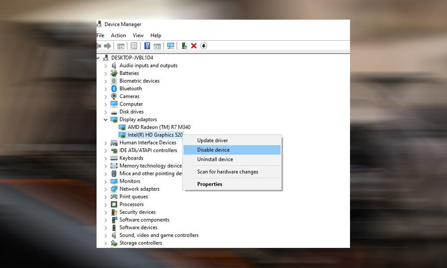Click the Security devices key icon

tap(114, 212)
